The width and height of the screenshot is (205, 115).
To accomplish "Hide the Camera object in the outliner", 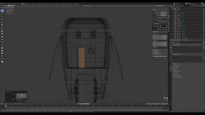I will (204, 11).
